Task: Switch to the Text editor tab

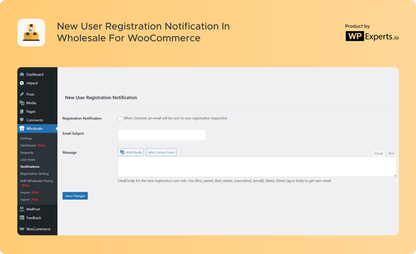Action: [391, 154]
